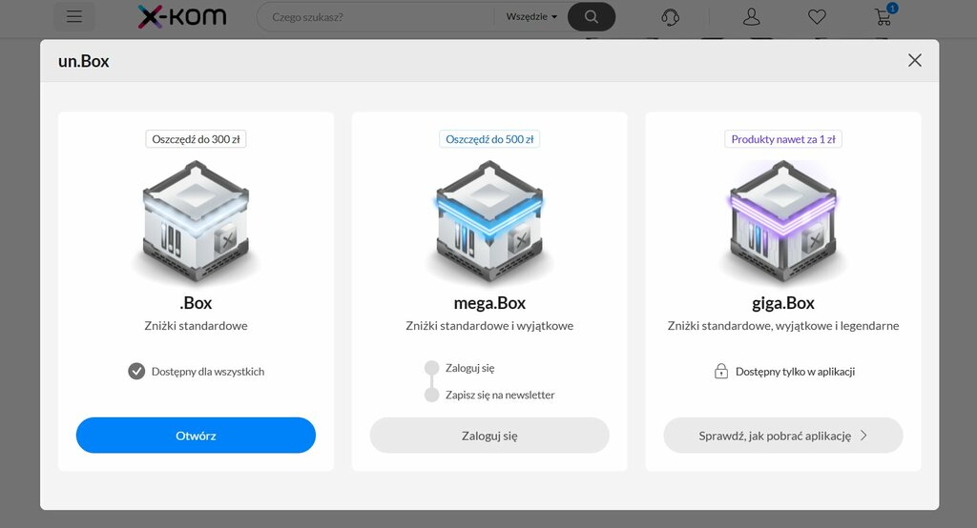Click the 'Dostępny dla wszystkich' checkmark
This screenshot has height=528, width=977.
coord(136,371)
